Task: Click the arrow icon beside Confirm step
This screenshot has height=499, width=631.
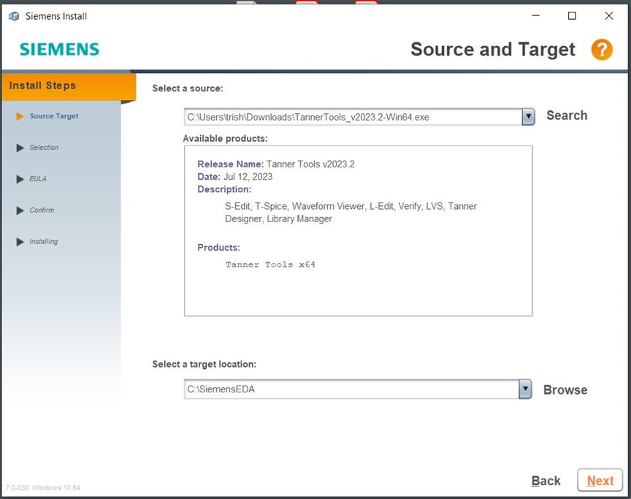Action: 20,210
